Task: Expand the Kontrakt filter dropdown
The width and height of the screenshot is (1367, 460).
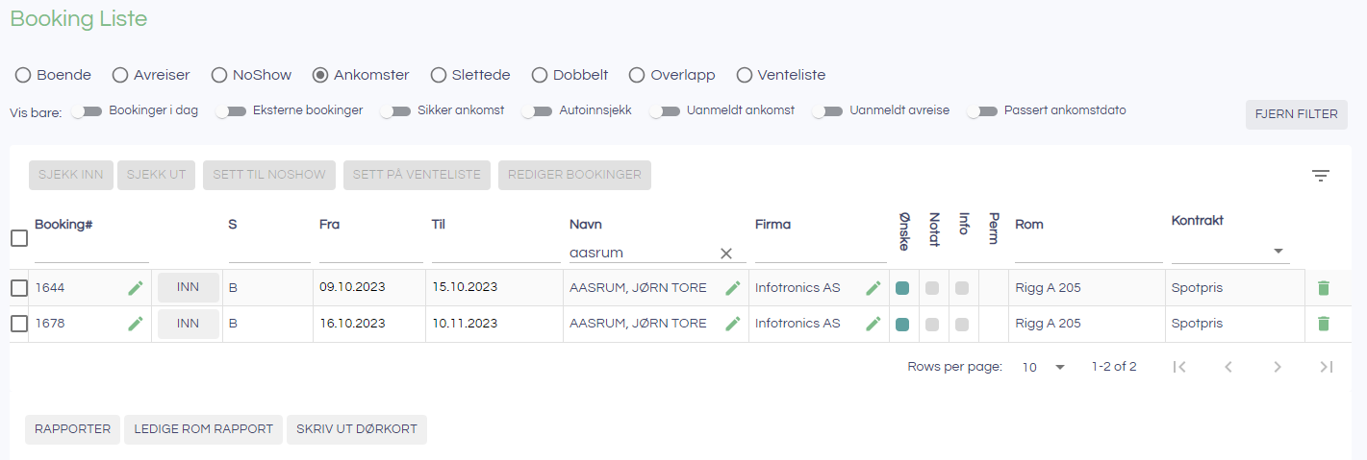Action: 1278,252
